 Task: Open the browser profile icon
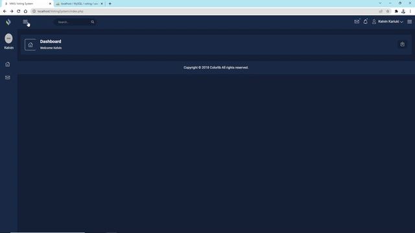coord(403,12)
